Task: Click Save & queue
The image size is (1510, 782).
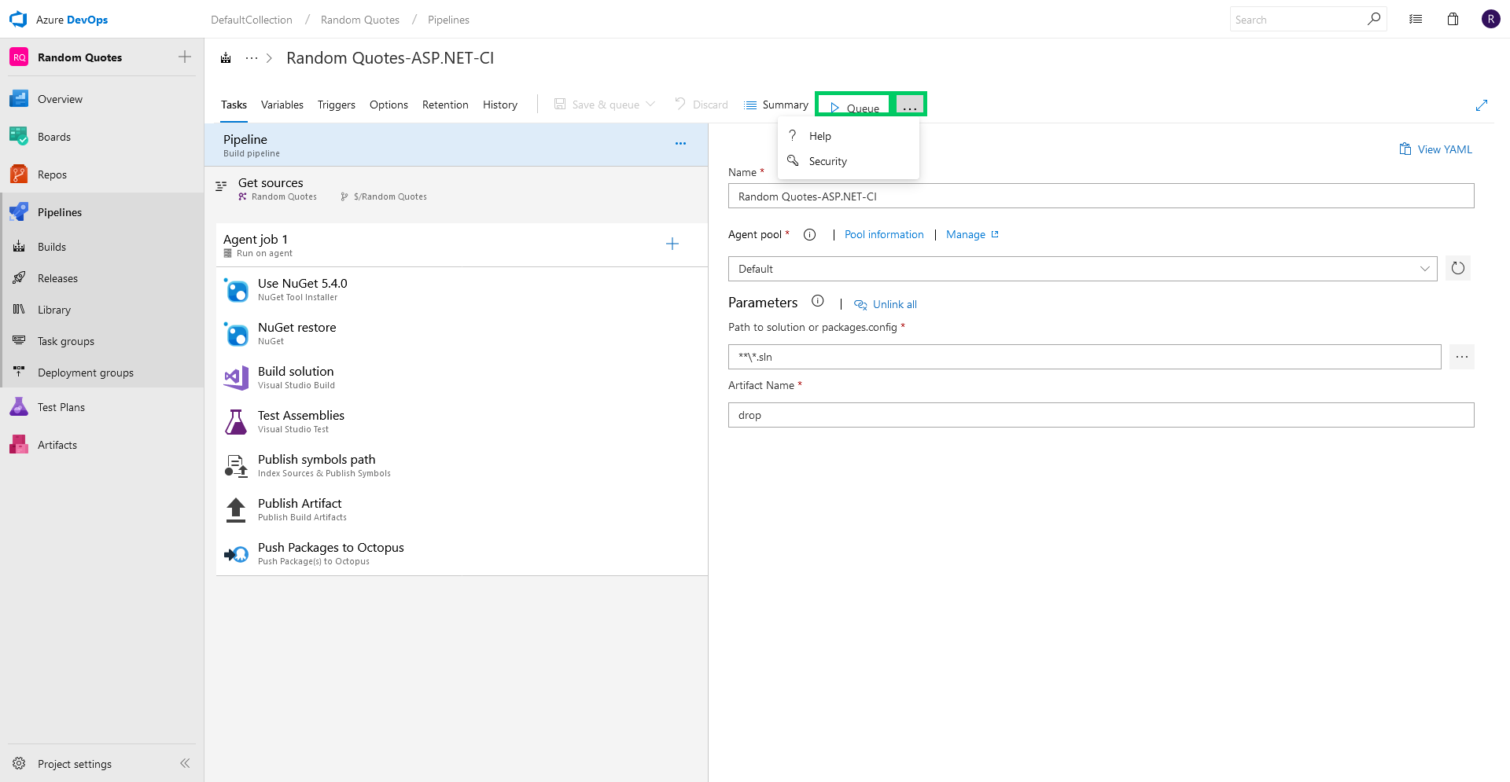Action: click(597, 105)
